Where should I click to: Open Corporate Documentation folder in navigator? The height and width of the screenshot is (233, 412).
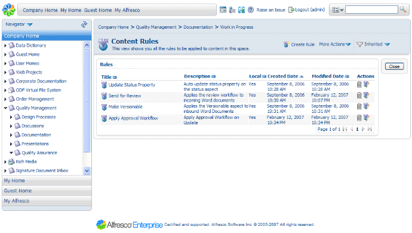[x=41, y=81]
